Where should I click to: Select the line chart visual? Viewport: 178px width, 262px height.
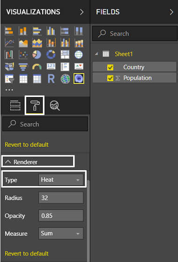(9, 43)
